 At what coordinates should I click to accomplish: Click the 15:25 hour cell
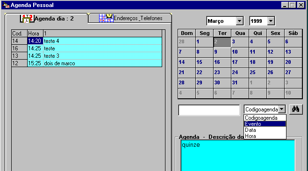(35, 63)
